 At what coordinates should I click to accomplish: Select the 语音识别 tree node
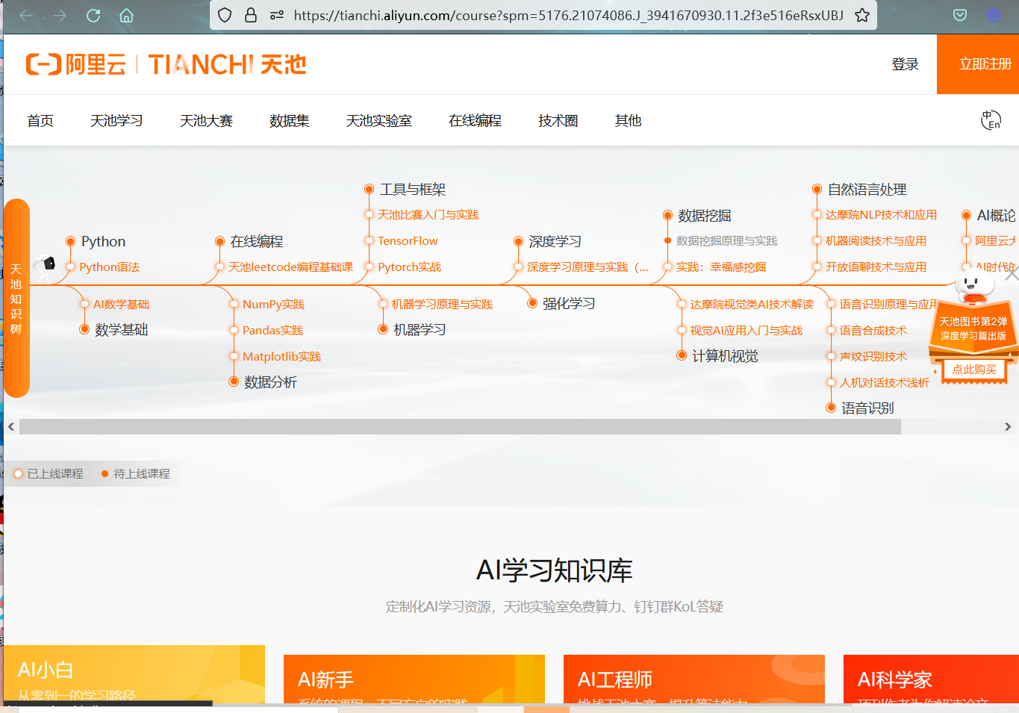867,408
